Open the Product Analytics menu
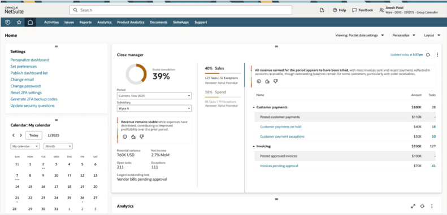Screen dimensions: 447x215 click(131, 22)
